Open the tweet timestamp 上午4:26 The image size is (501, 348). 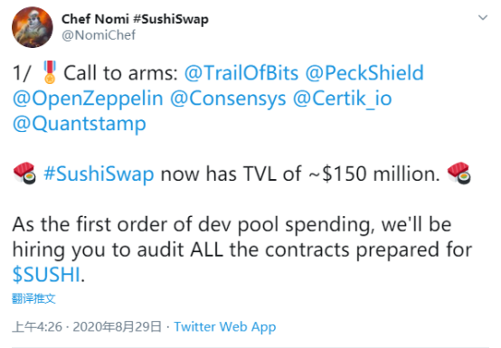(x=37, y=327)
